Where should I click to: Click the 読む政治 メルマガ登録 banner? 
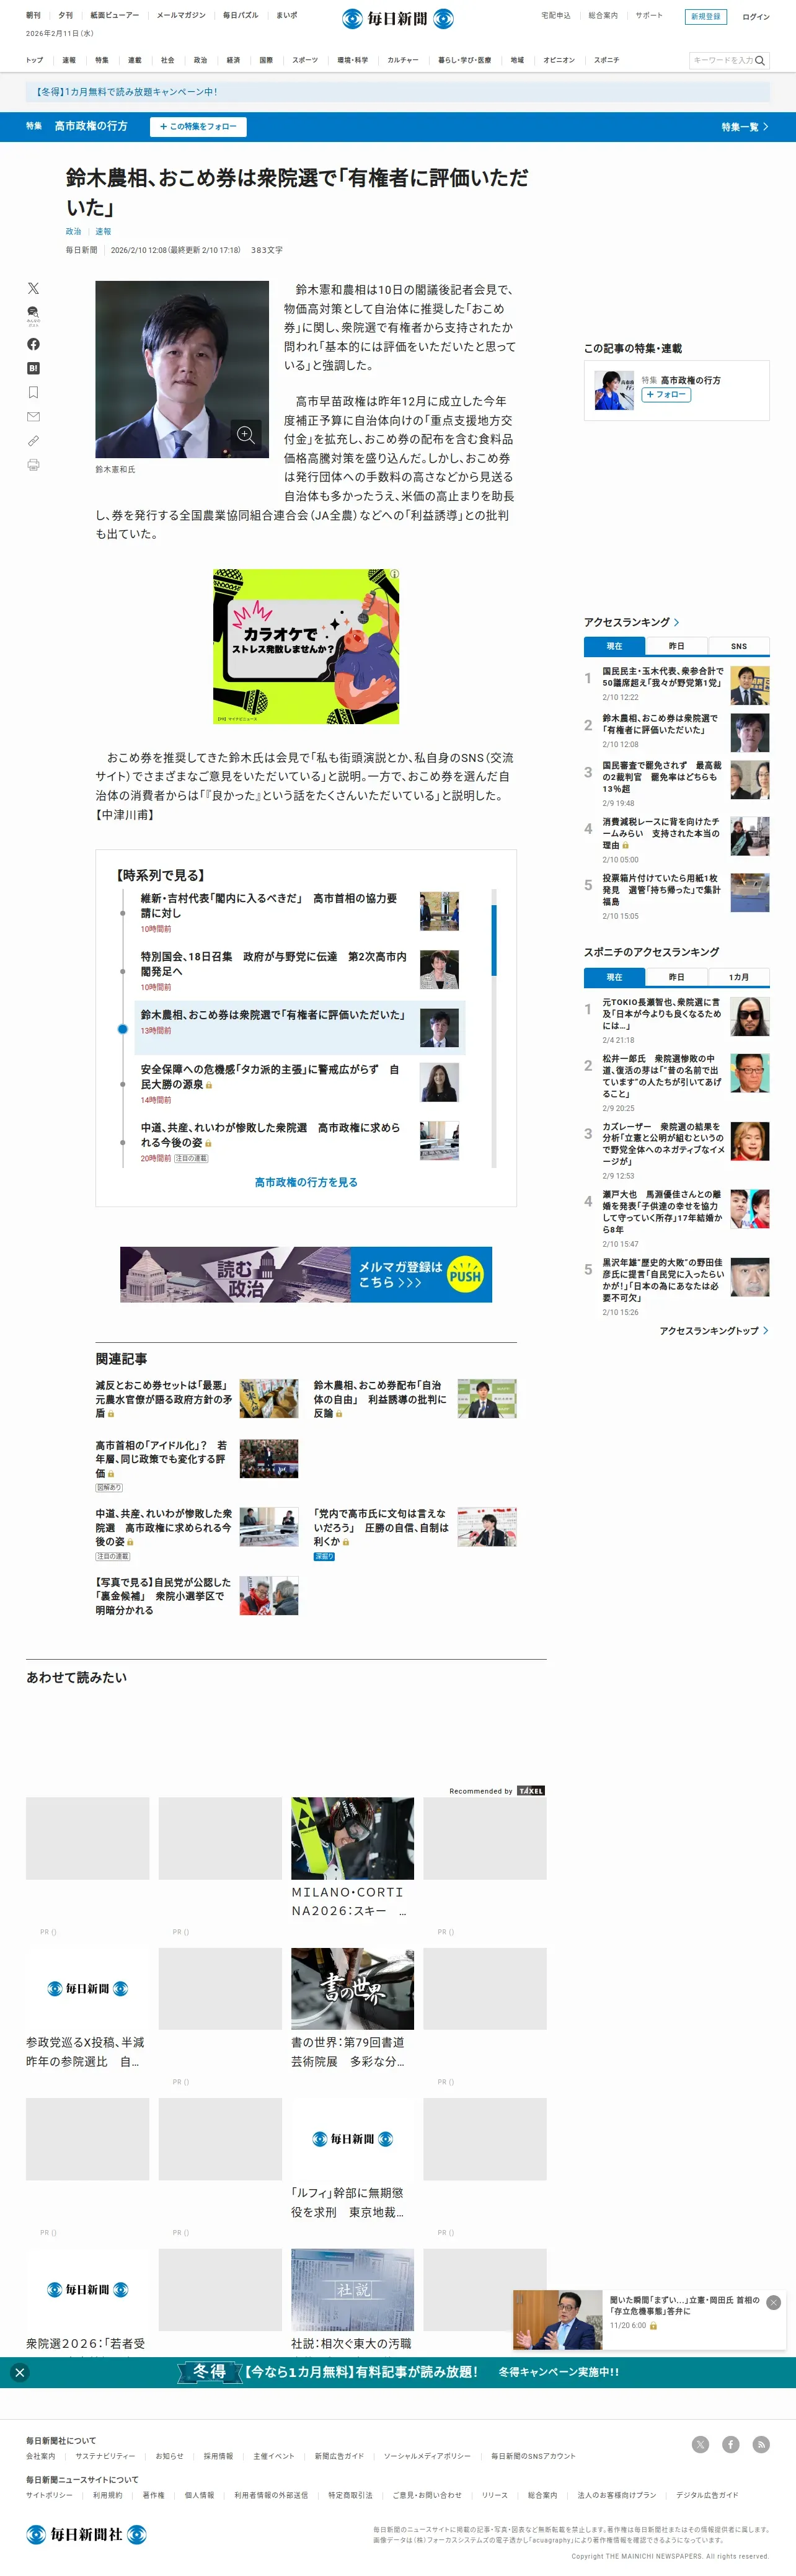(306, 1274)
